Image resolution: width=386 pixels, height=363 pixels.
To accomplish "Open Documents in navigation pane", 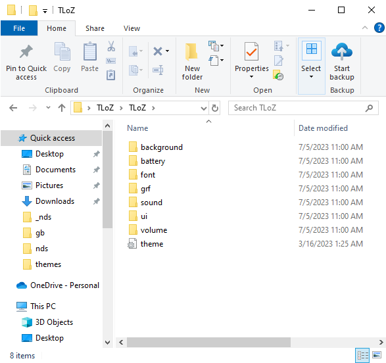I will coord(55,170).
